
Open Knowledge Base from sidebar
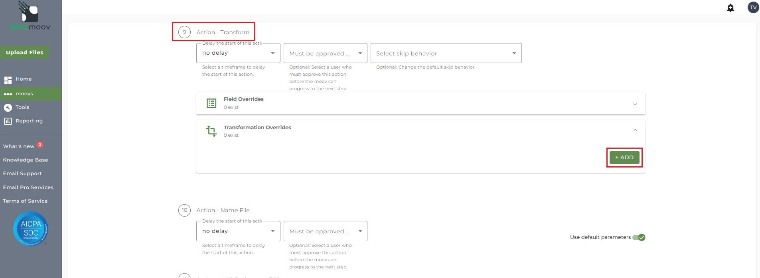coord(26,160)
